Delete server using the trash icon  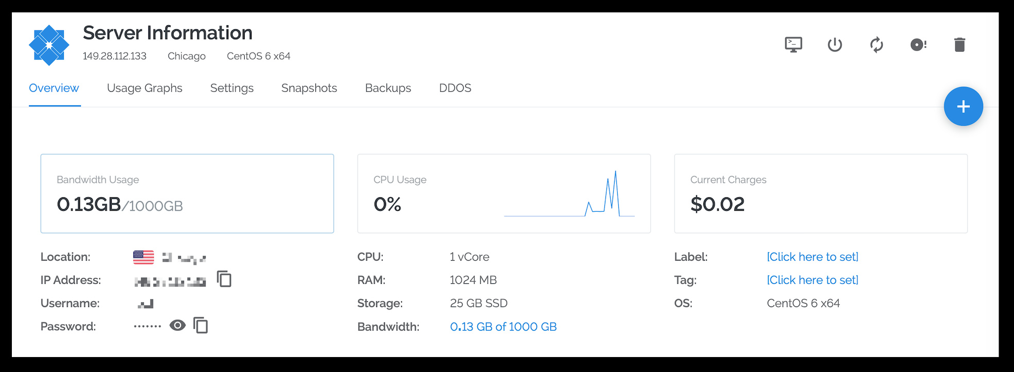pyautogui.click(x=959, y=45)
